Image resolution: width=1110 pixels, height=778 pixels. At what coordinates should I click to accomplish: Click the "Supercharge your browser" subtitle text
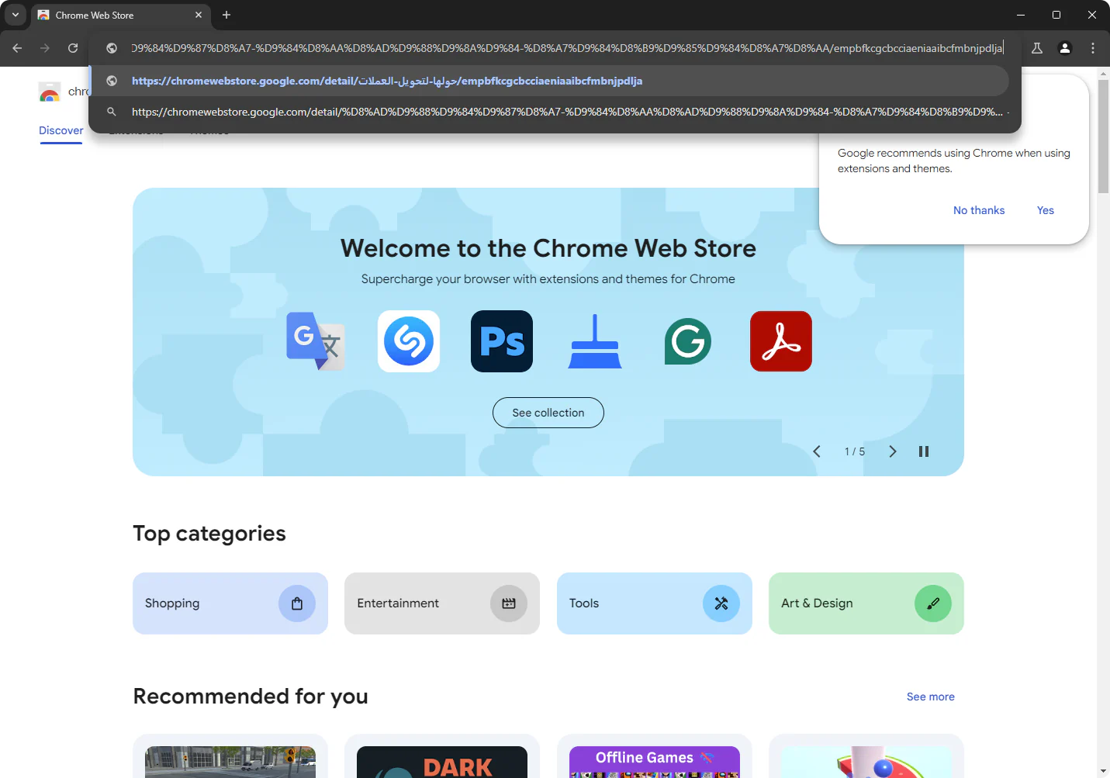click(548, 279)
